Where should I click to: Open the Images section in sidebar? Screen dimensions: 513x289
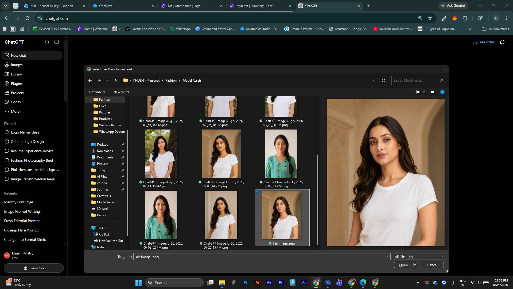click(x=17, y=65)
